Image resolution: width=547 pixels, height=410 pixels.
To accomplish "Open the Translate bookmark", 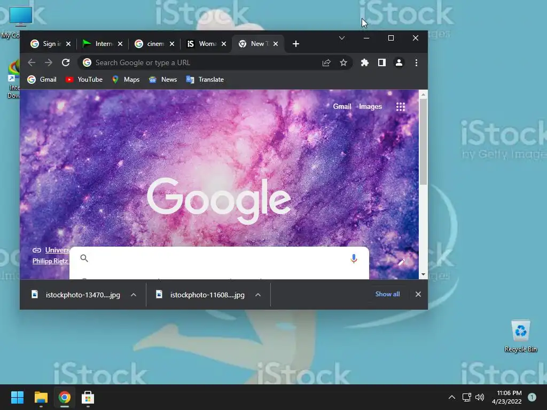I will pos(205,80).
